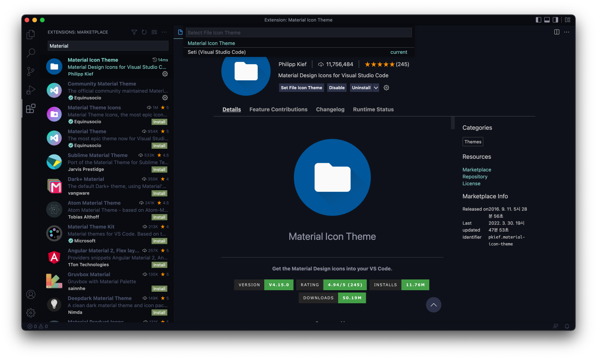
Task: Refresh the extensions list
Action: coord(144,32)
